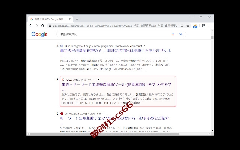Close the Google search tab

[x=70, y=19]
